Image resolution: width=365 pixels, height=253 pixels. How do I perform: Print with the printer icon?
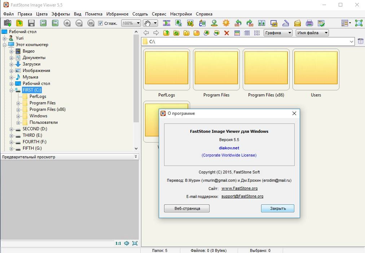point(309,23)
